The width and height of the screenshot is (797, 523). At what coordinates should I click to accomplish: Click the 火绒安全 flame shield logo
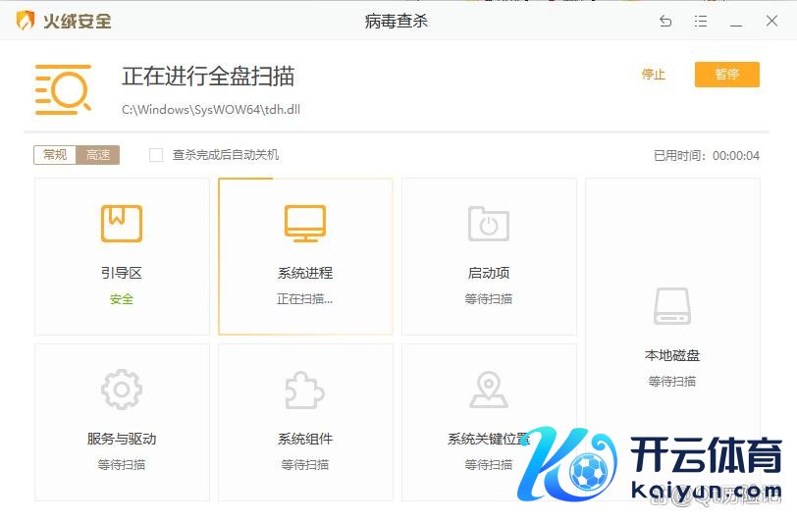click(27, 21)
